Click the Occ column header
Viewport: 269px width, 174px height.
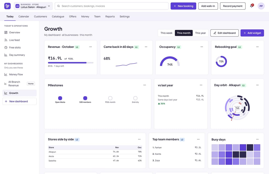pos(140,148)
